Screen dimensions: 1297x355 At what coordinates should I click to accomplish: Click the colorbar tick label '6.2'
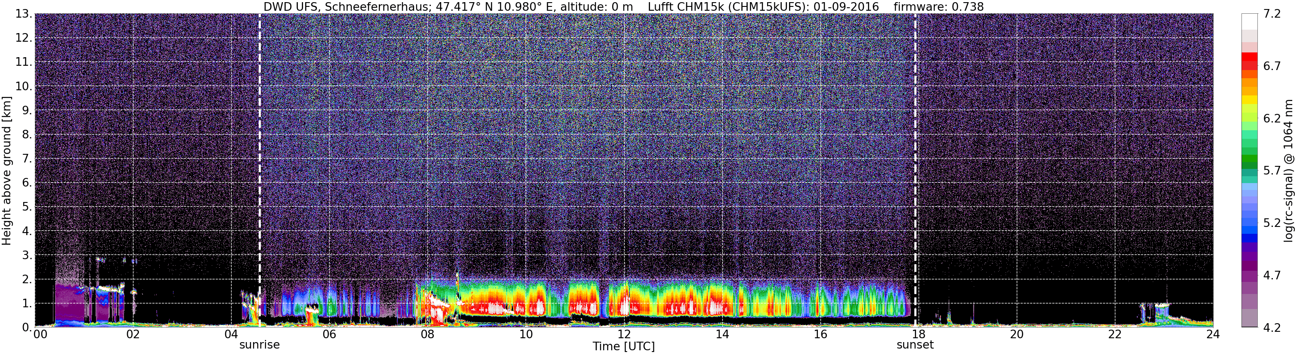(1272, 119)
